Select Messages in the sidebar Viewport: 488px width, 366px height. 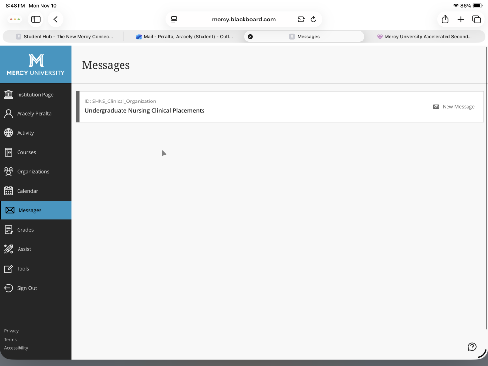30,210
